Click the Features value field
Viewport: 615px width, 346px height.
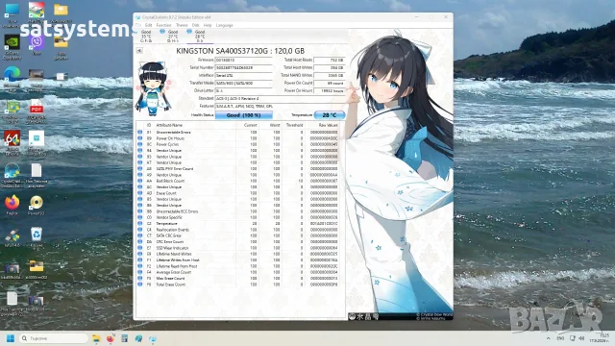[x=280, y=106]
